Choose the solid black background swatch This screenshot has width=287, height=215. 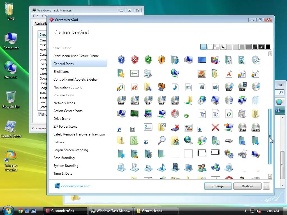coord(268,47)
